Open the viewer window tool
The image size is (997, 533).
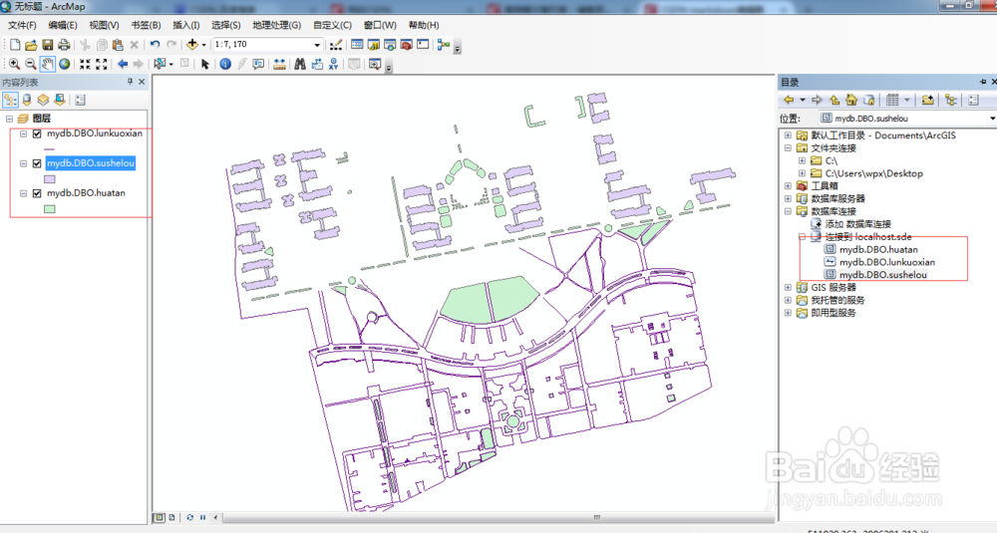point(375,64)
